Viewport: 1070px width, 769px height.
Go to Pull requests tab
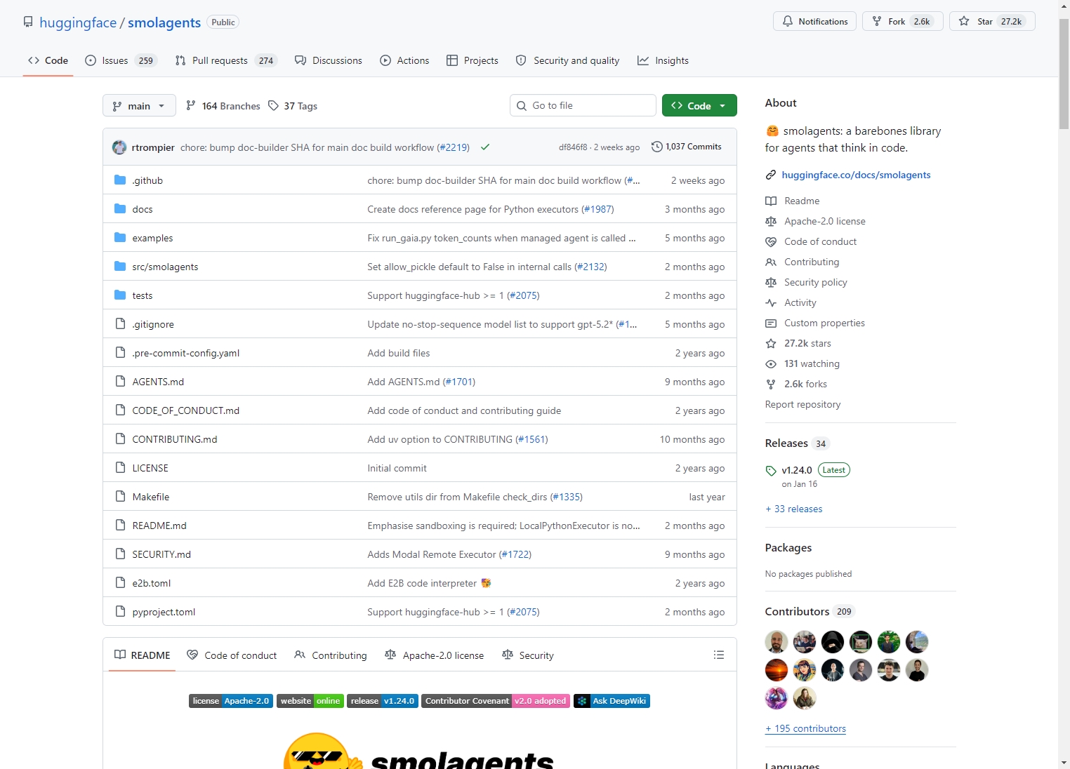pyautogui.click(x=225, y=60)
